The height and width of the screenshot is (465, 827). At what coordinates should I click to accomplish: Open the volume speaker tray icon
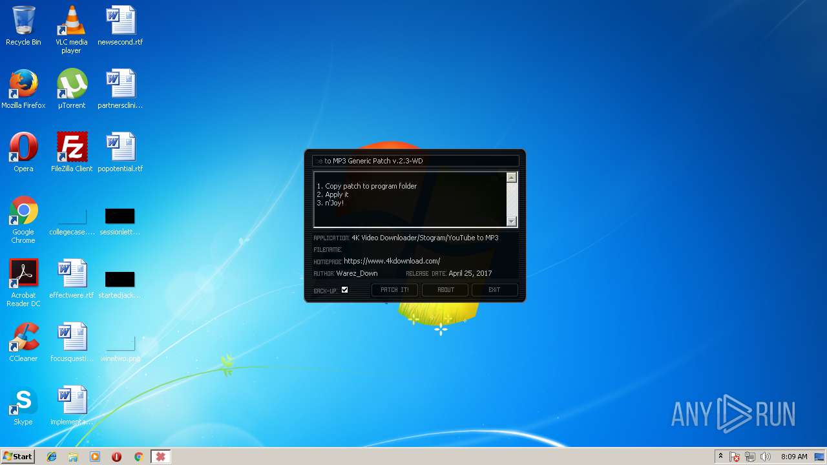tap(766, 457)
